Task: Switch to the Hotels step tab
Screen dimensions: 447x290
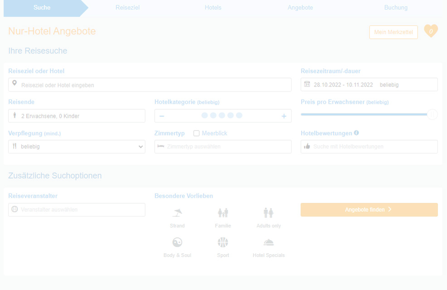Action: (x=213, y=8)
